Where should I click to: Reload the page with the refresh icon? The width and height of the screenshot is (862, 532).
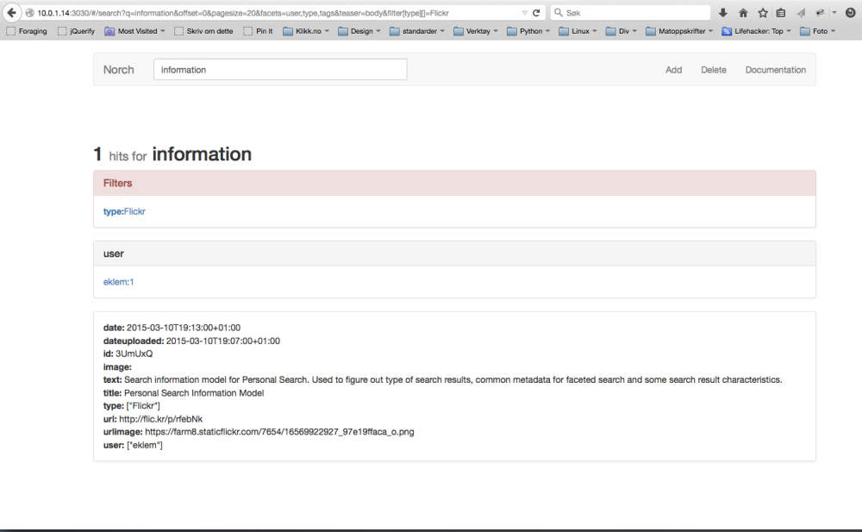536,13
